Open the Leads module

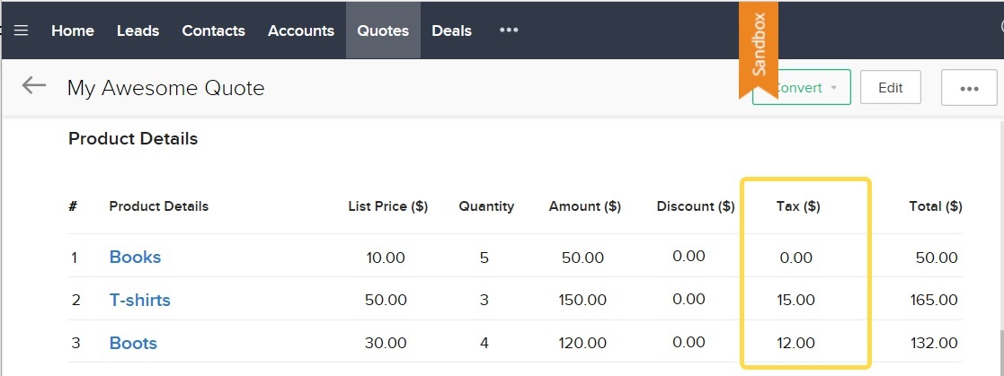tap(138, 31)
